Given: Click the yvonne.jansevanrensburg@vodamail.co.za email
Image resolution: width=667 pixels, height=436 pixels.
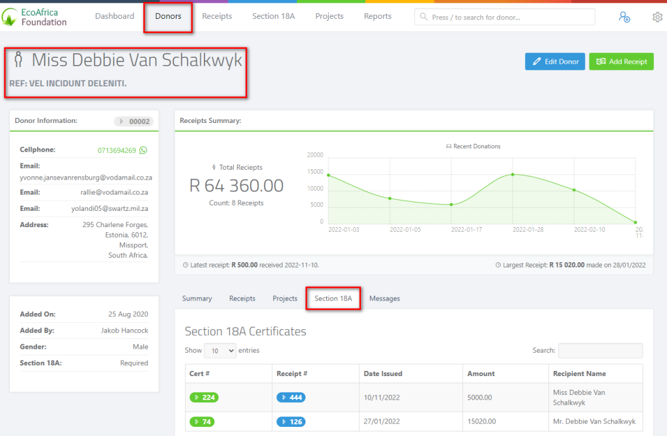Looking at the screenshot, I should click(86, 178).
